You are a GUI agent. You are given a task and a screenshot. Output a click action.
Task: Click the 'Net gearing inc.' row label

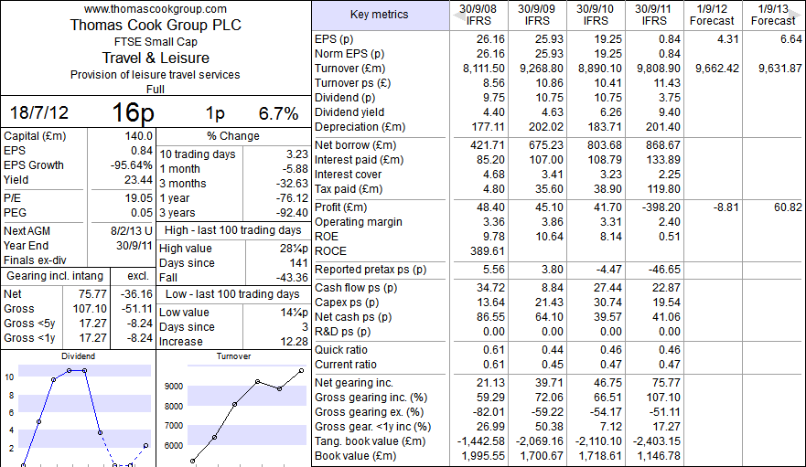pyautogui.click(x=354, y=383)
